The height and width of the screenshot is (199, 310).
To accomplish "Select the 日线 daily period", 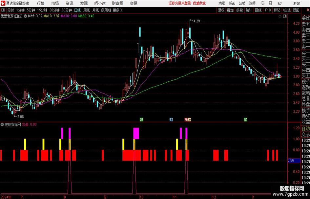I will point(77,10).
